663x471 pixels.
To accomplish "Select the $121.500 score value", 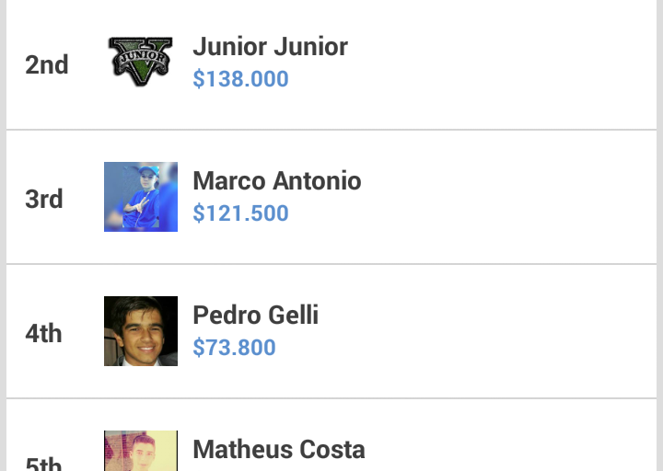I will [240, 213].
